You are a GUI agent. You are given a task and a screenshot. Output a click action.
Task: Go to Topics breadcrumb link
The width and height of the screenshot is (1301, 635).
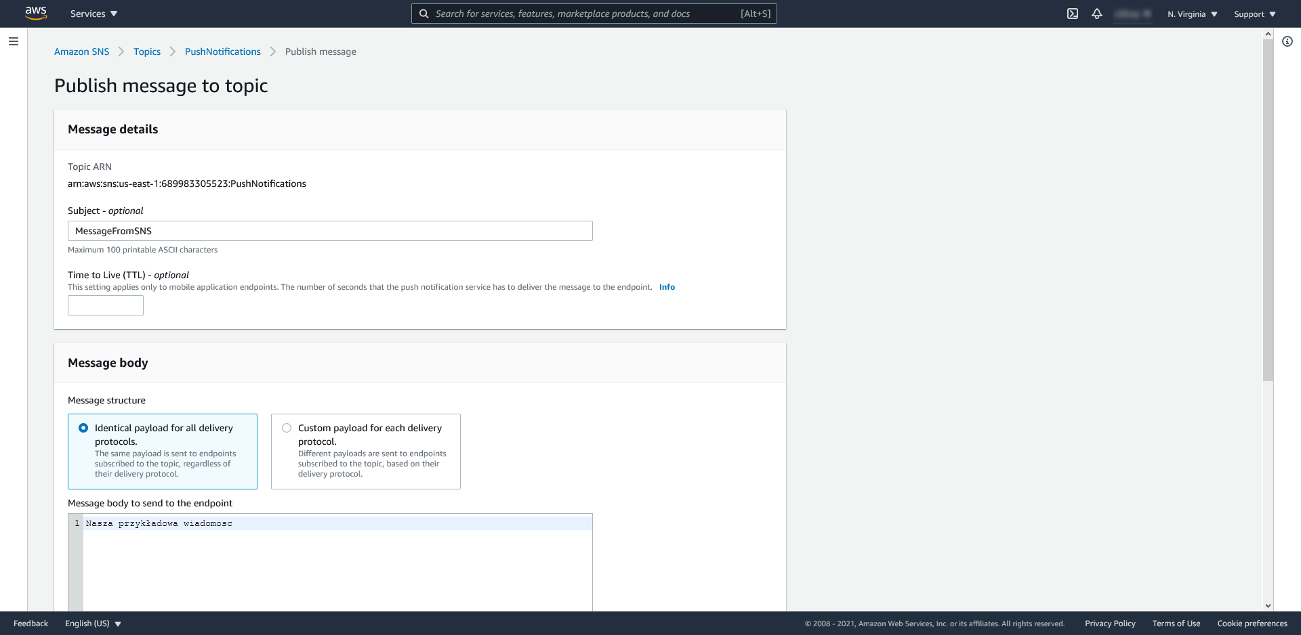pos(147,51)
